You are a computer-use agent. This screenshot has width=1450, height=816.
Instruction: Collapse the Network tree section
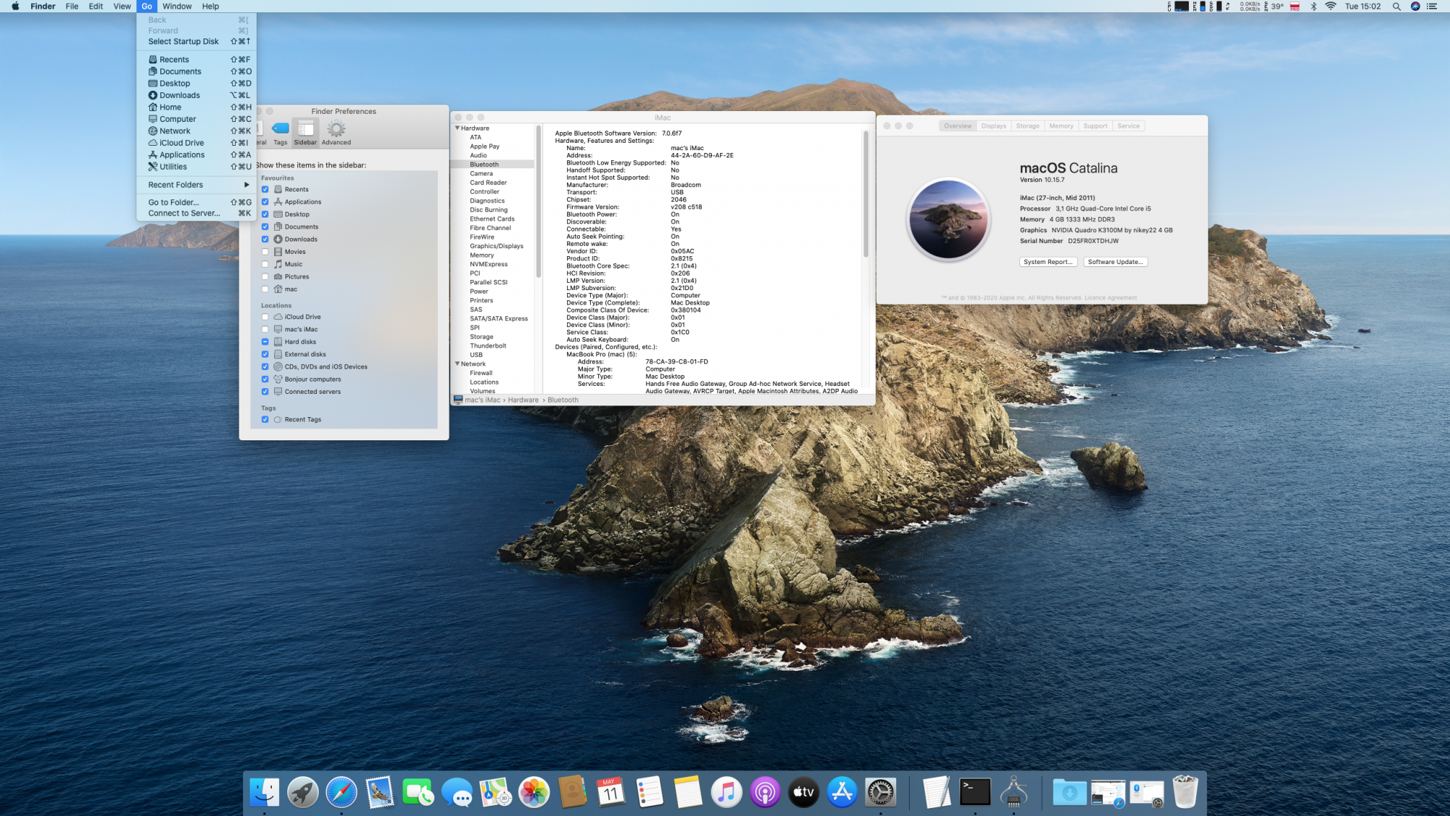[x=457, y=364]
